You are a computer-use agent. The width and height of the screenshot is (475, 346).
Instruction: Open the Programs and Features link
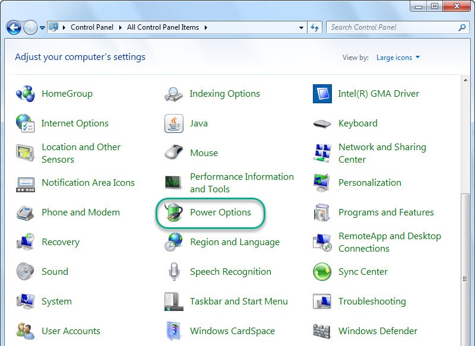[x=386, y=212]
